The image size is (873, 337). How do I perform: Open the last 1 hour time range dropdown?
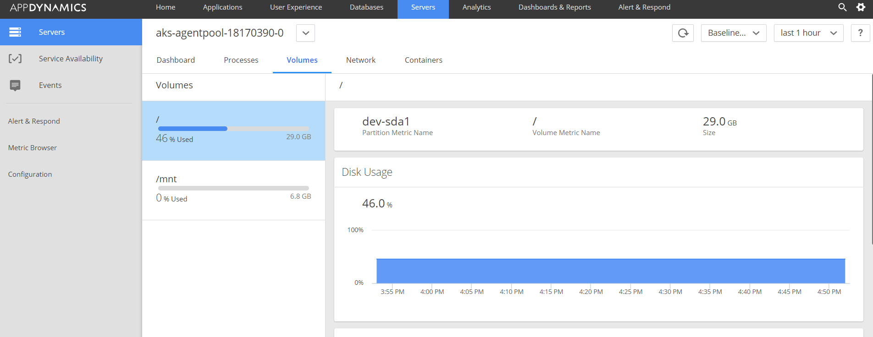(808, 33)
